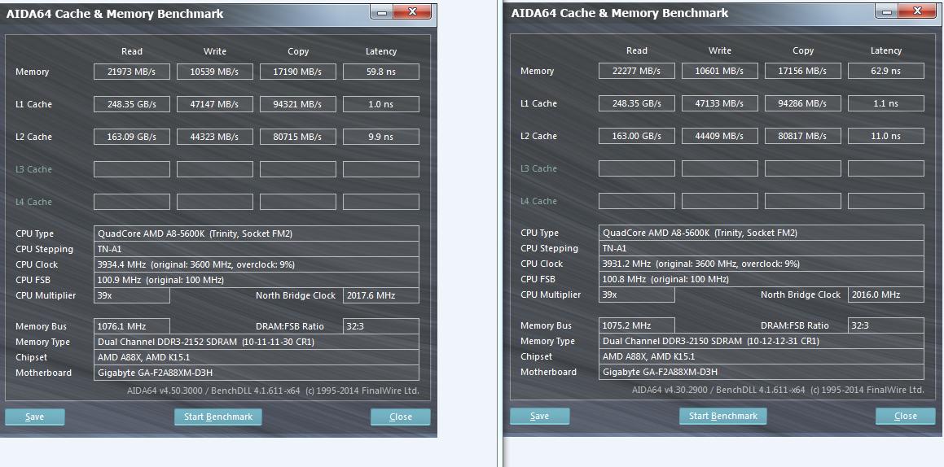Select Memory Write value 10601 MB/s
Image resolution: width=944 pixels, height=467 pixels.
[x=720, y=70]
